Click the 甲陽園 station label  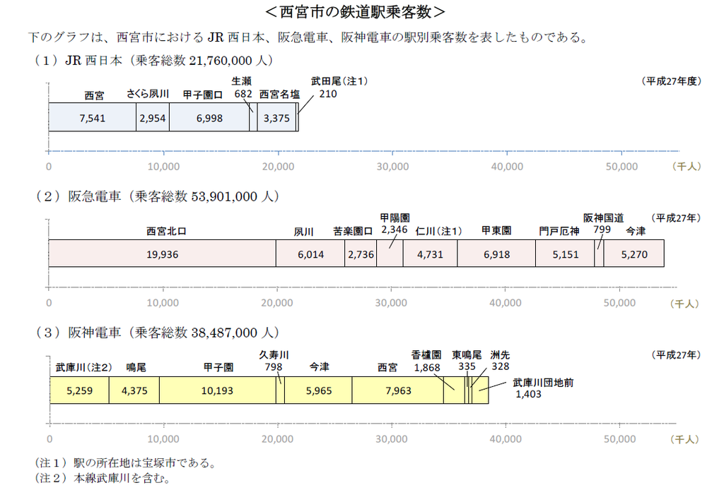point(395,217)
